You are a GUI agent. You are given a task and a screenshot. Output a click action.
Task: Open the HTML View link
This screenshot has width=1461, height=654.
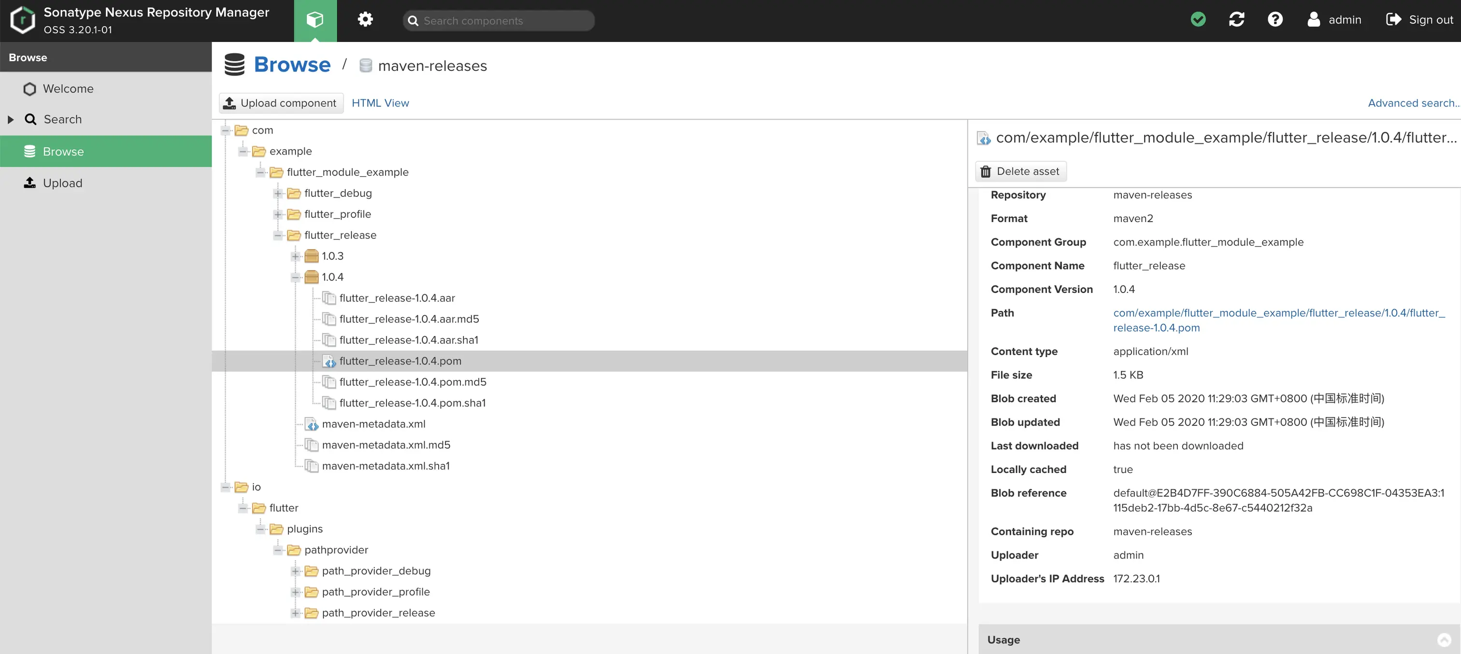coord(380,103)
